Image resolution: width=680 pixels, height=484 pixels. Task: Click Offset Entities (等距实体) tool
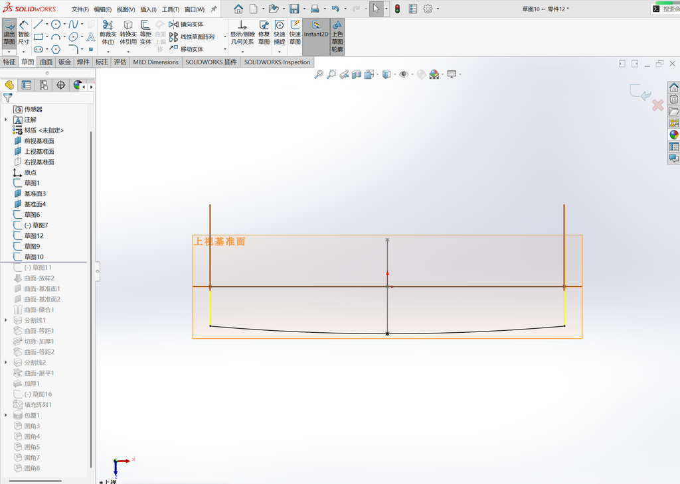145,33
